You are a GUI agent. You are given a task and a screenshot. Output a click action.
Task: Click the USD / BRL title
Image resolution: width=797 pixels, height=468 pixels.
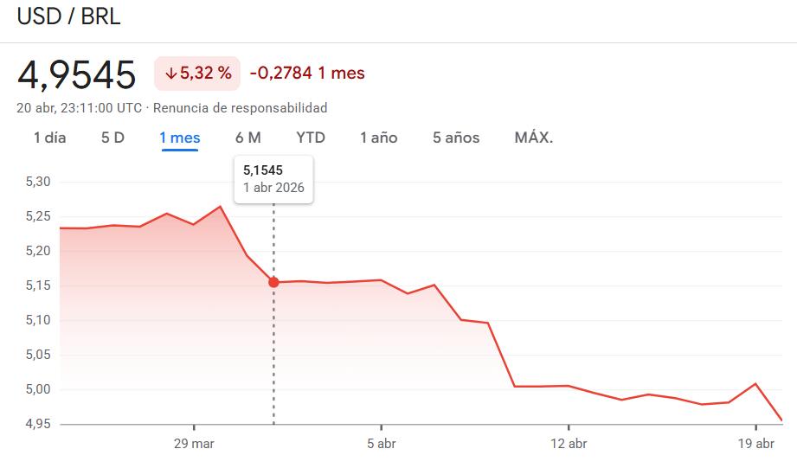(69, 17)
